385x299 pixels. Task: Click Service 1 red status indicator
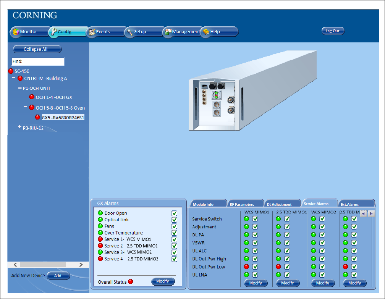click(x=100, y=239)
